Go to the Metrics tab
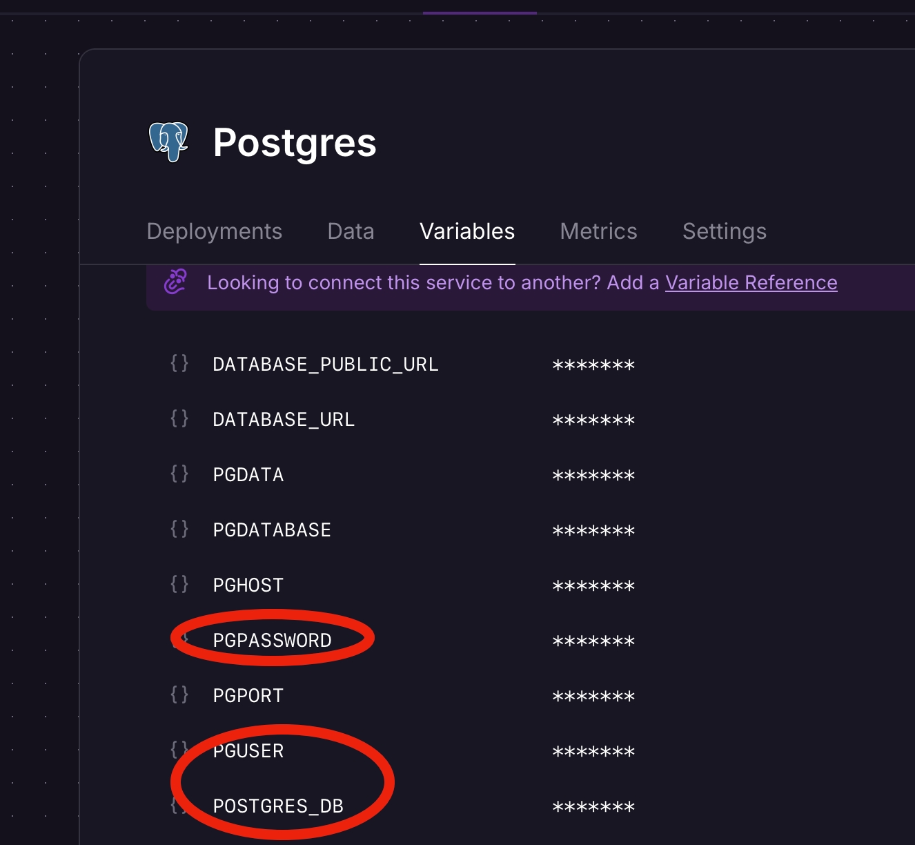915x845 pixels. point(598,231)
